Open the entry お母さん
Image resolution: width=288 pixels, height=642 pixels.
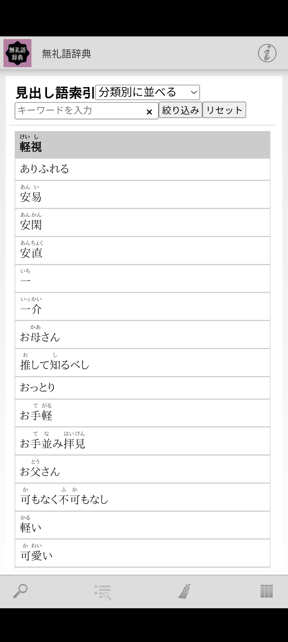(142, 335)
